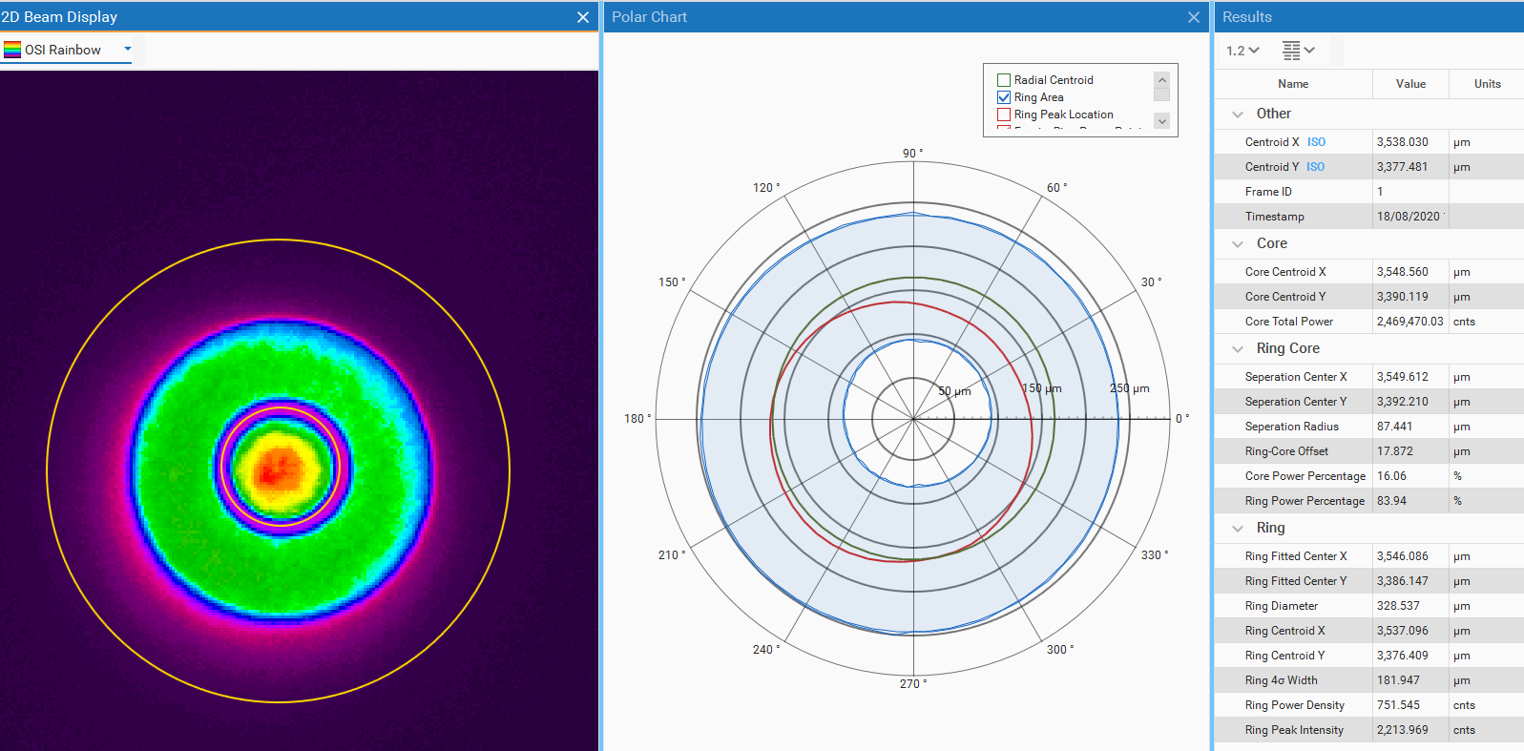Uncheck the Ring Area checkbox
This screenshot has height=751, width=1524.
[x=1004, y=97]
